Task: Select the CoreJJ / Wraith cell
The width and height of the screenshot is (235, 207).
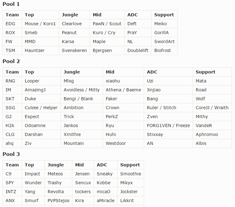Action: pos(212,108)
